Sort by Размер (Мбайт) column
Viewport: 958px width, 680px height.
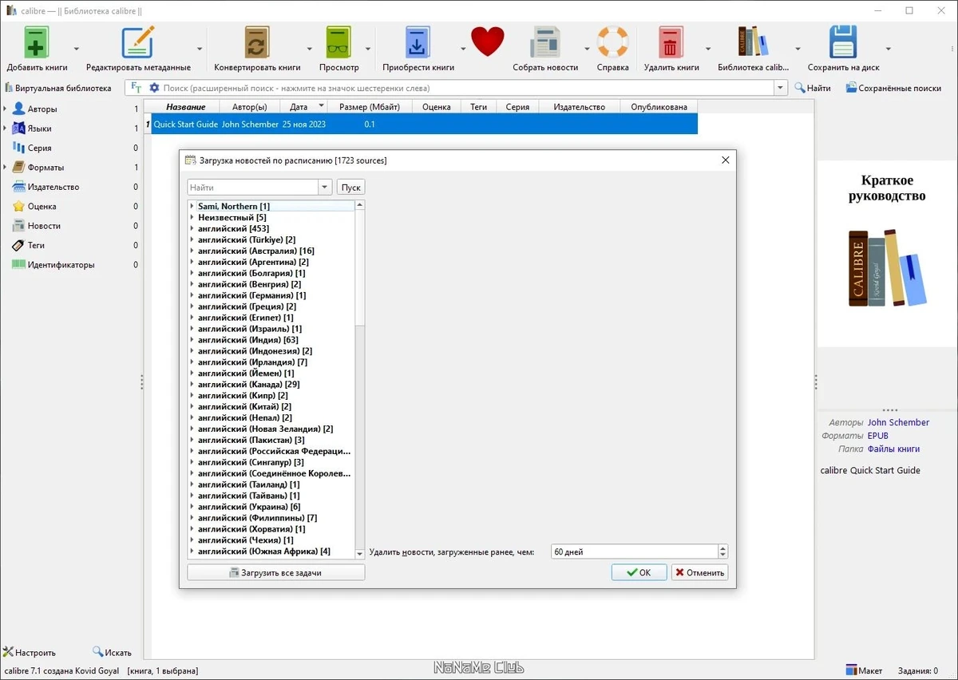(x=370, y=107)
